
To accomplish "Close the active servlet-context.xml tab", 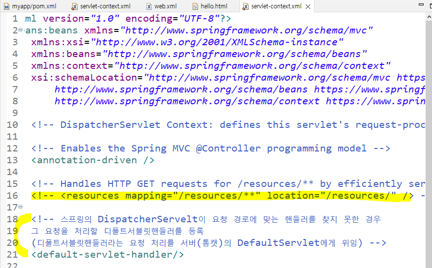I will click(x=308, y=6).
